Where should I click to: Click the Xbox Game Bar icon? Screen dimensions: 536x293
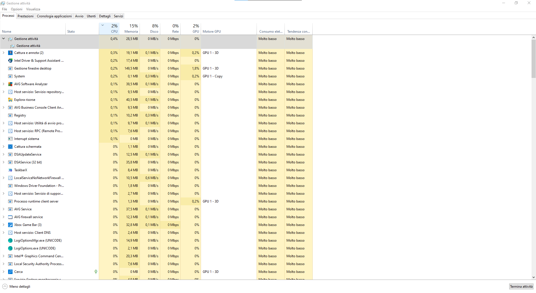tap(10, 225)
